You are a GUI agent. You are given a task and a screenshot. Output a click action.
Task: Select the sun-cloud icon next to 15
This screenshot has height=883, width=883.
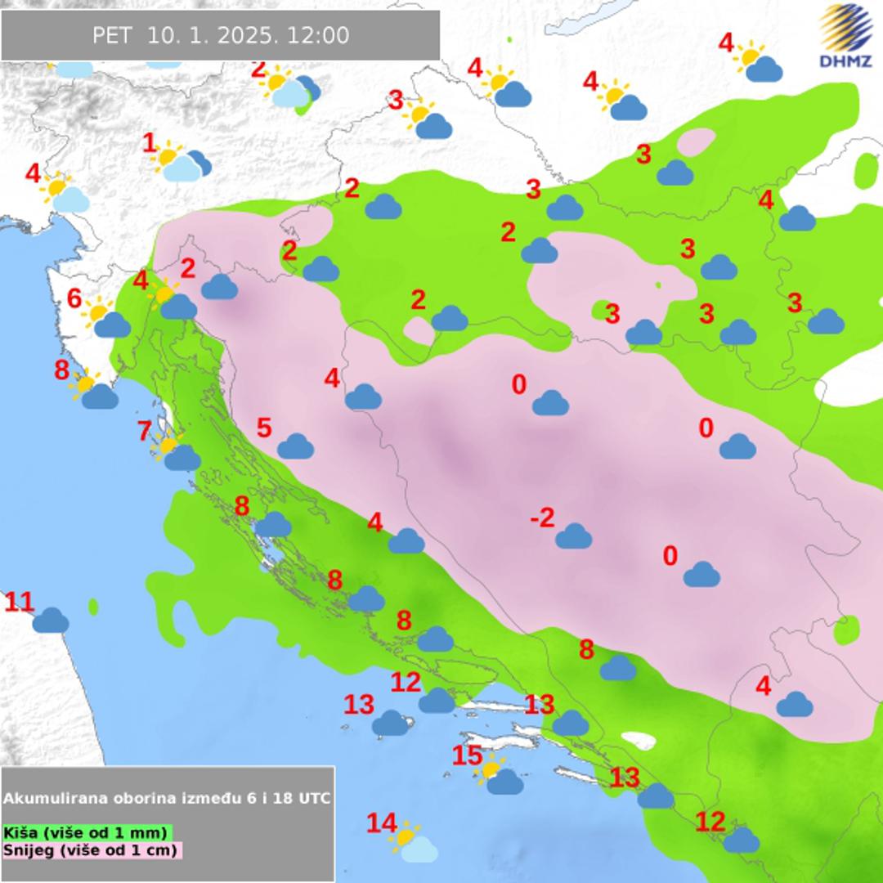[x=499, y=776]
